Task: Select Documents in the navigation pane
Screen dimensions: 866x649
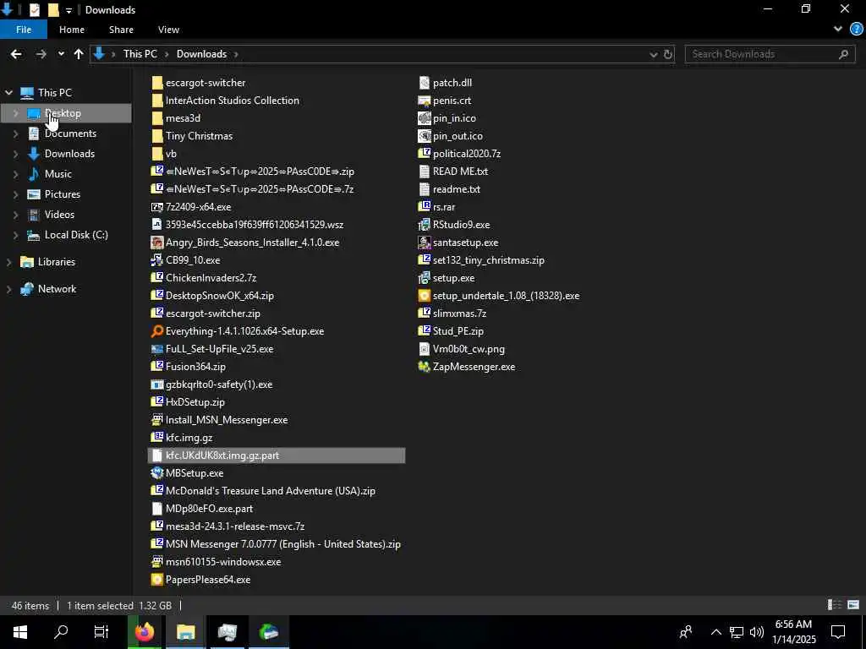Action: point(70,134)
